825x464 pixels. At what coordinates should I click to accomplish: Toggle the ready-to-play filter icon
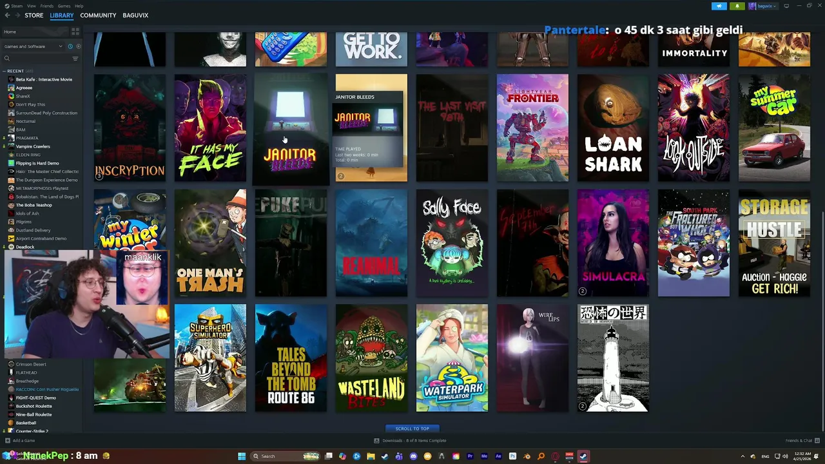[x=77, y=46]
